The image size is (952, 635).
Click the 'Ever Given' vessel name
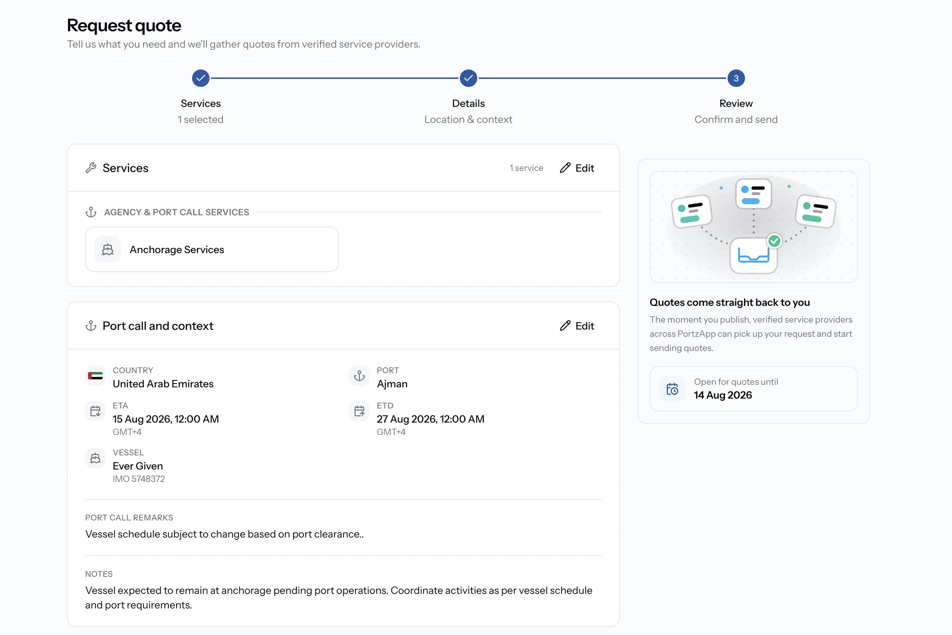[138, 466]
